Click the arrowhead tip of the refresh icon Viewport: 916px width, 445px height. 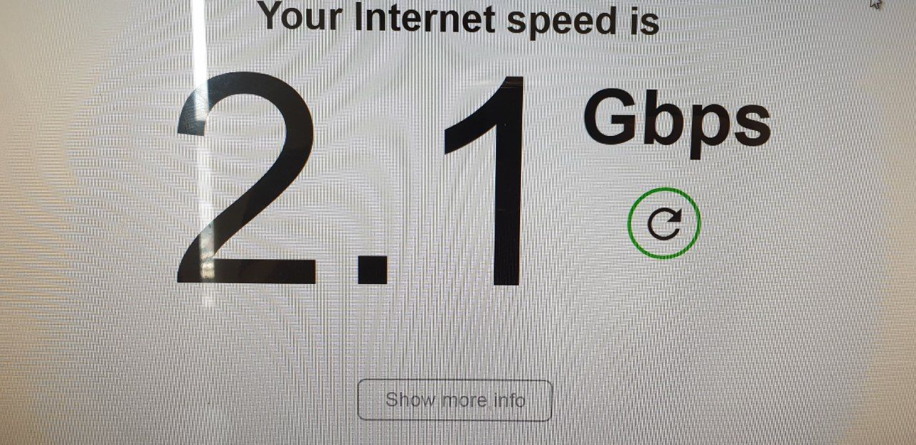tap(676, 217)
